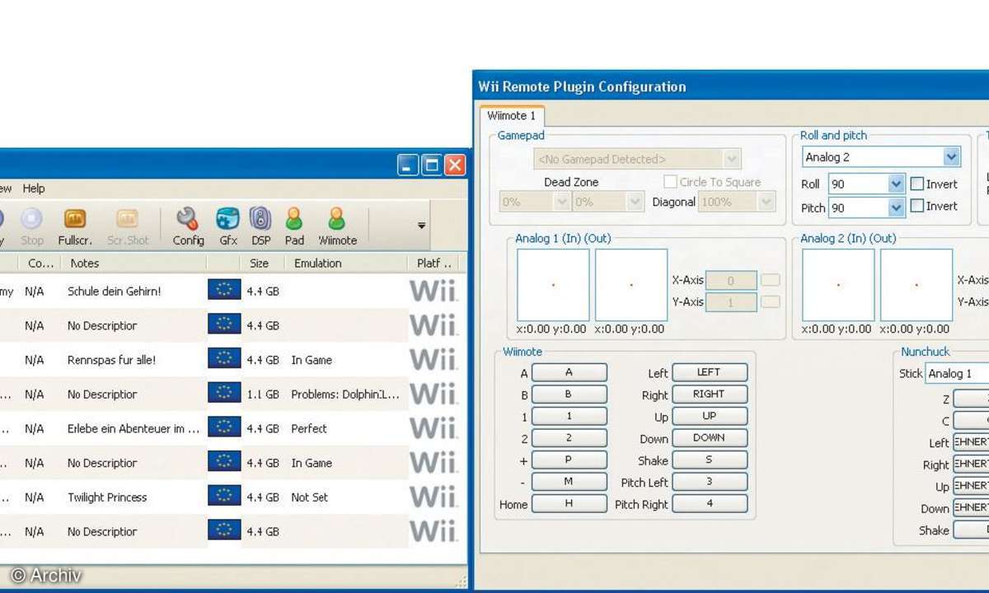989x593 pixels.
Task: Click the Perfect emulation status cell
Action: click(x=309, y=428)
